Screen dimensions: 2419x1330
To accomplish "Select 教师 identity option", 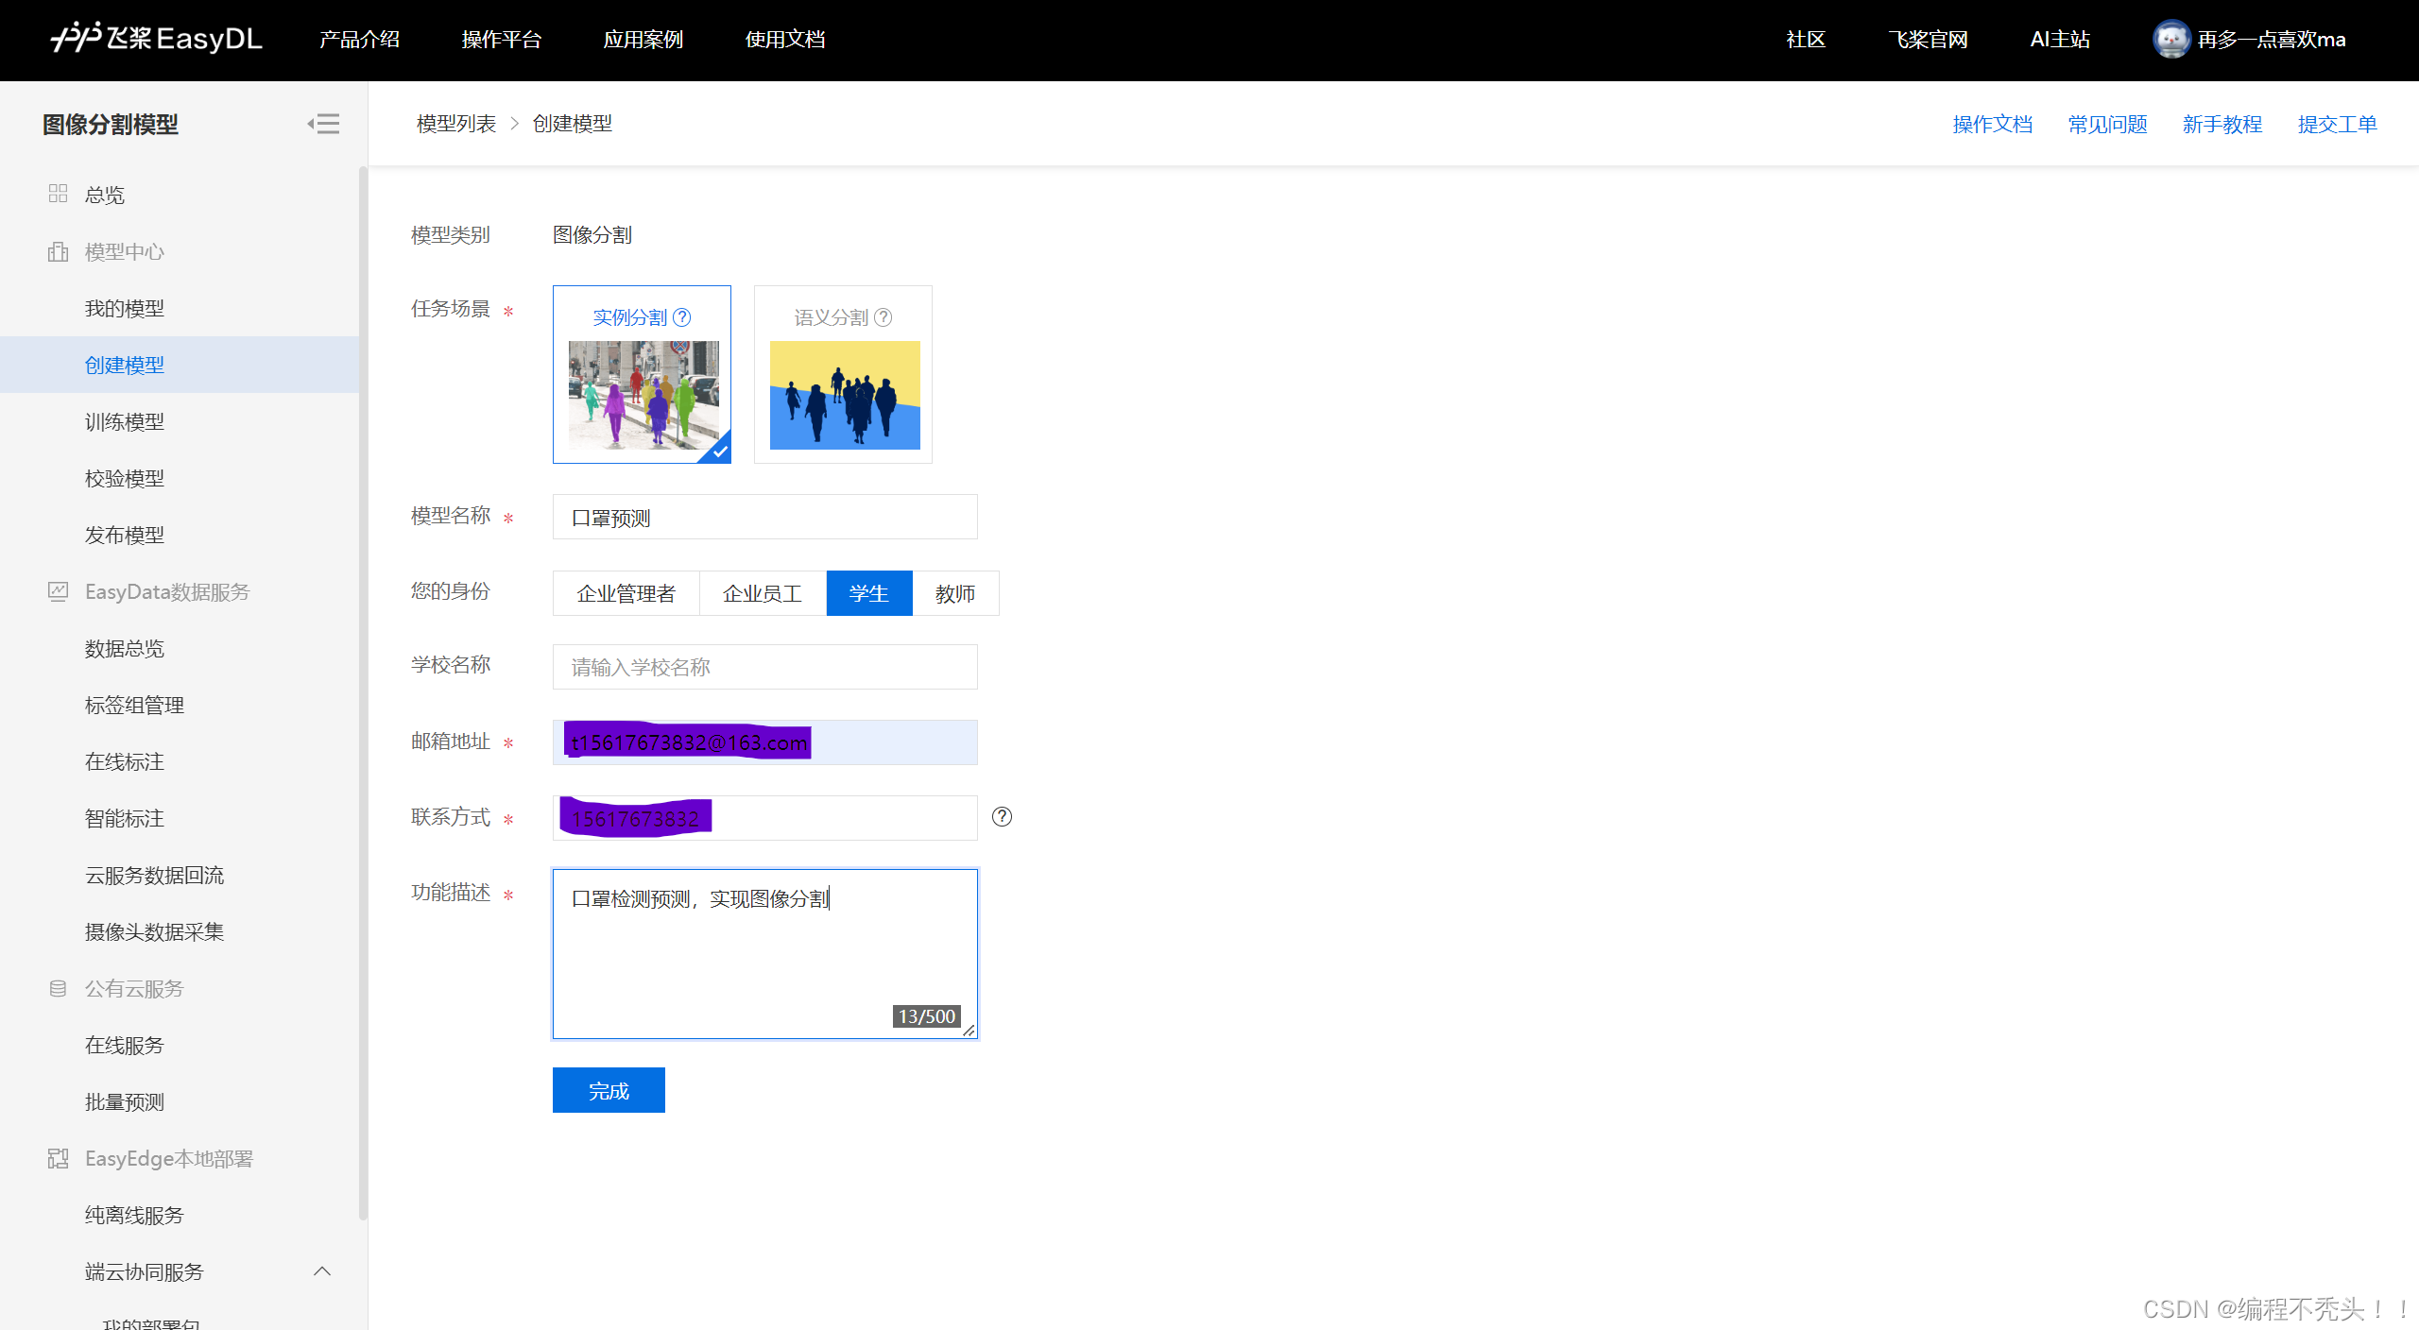I will click(954, 593).
